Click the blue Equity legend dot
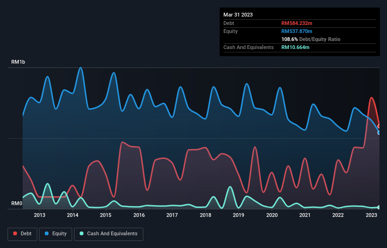Screen dimensions: 387x248 click(47, 233)
